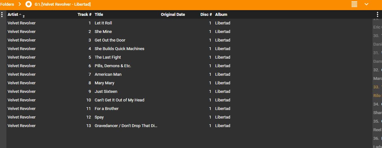382x148 pixels.
Task: Click the breadcrumb arrow after Folders
Action: [x=19, y=4]
